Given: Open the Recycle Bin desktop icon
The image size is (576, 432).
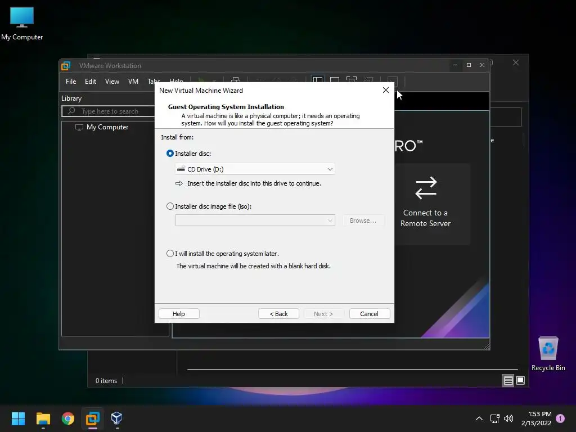Looking at the screenshot, I should tap(548, 354).
